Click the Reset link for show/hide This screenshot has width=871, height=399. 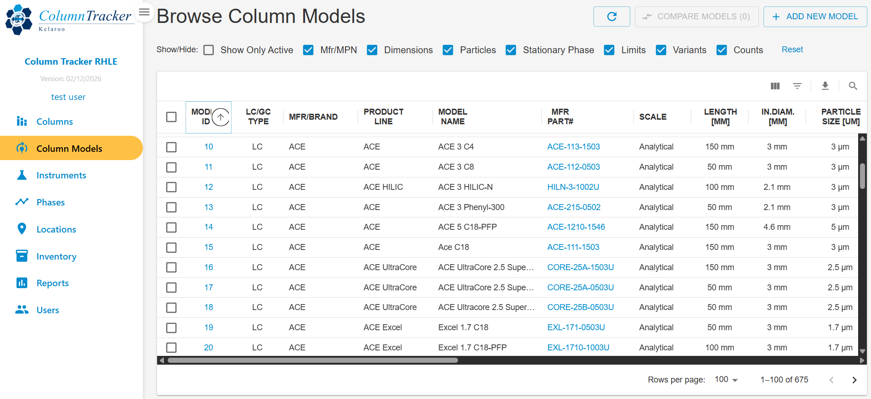pyautogui.click(x=792, y=50)
